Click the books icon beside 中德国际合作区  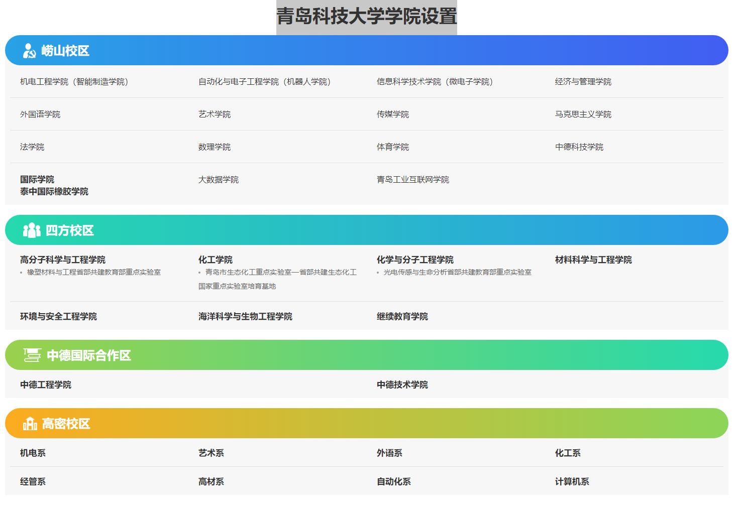(32, 355)
